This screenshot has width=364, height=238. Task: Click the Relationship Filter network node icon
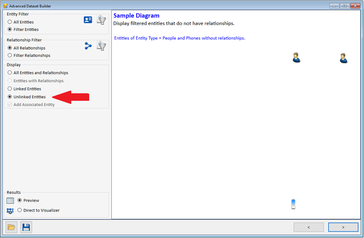point(88,45)
